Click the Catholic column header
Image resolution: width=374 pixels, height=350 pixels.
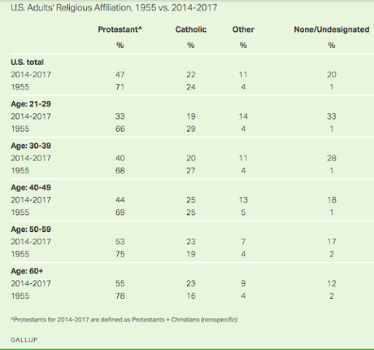point(191,29)
